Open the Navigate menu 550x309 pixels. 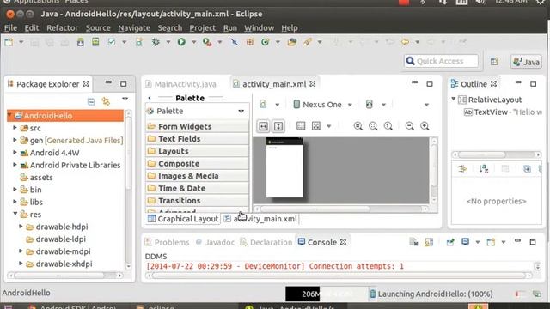(134, 28)
